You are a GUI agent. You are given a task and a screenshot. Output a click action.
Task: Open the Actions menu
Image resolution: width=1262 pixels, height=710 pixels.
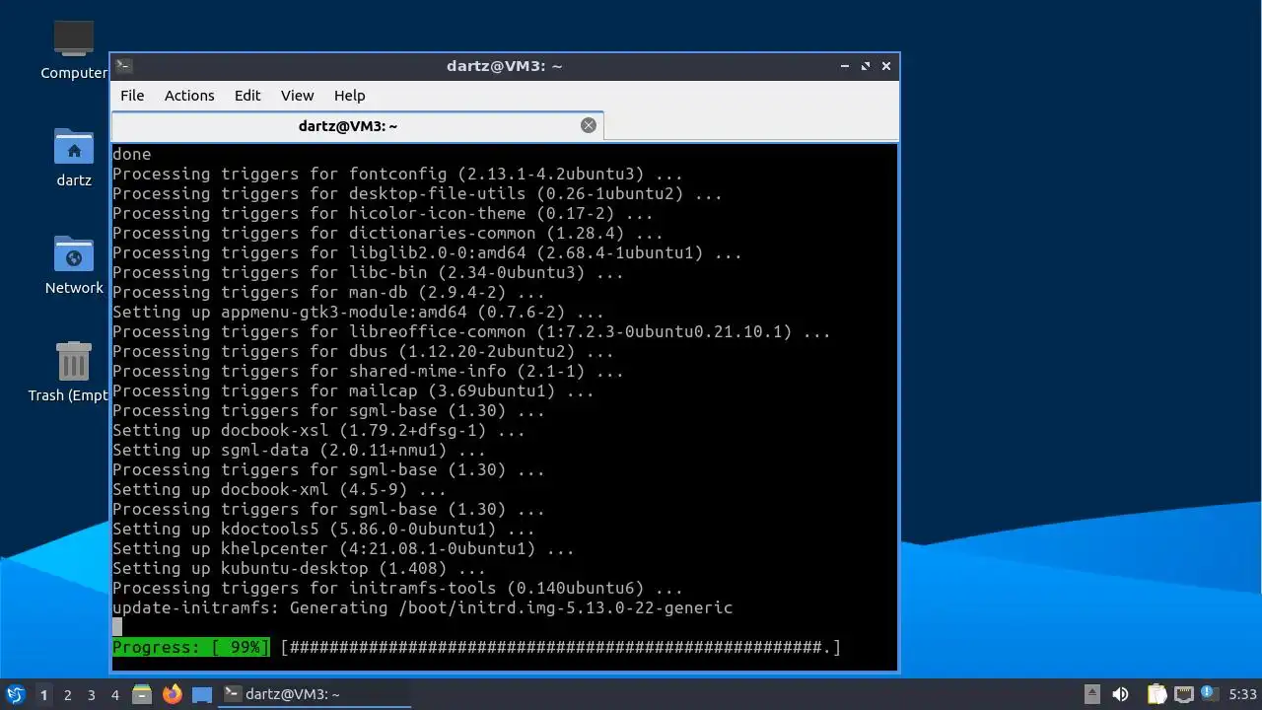pyautogui.click(x=189, y=96)
